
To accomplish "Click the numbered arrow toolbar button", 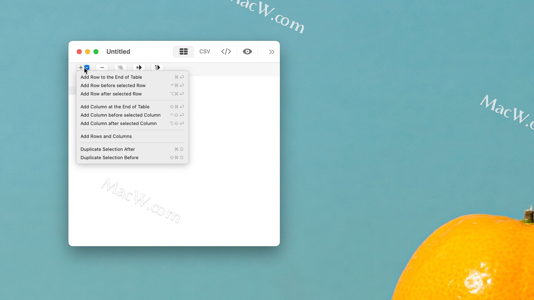I will point(157,67).
